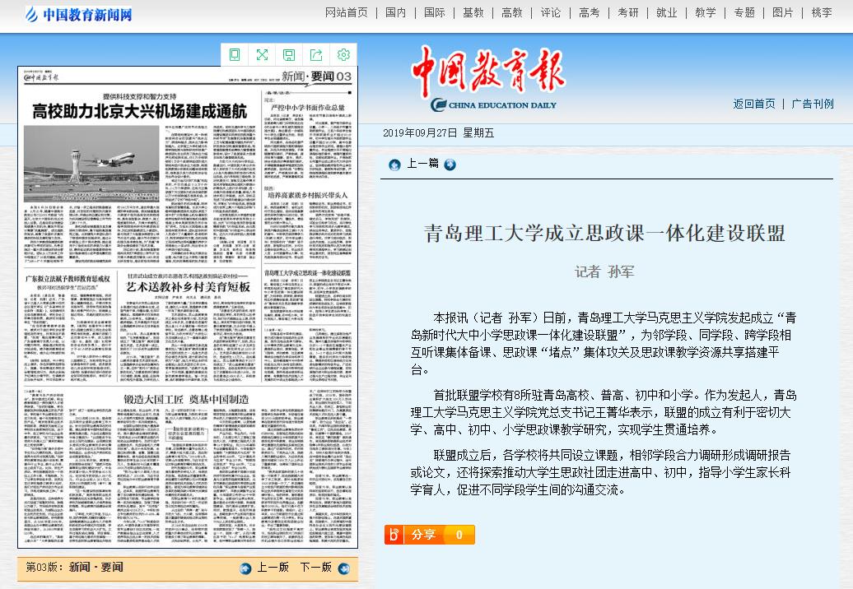Open the settings gear icon
The image size is (853, 589).
point(343,55)
